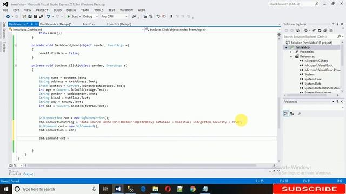Click the New Project toolbar icon

[24, 17]
